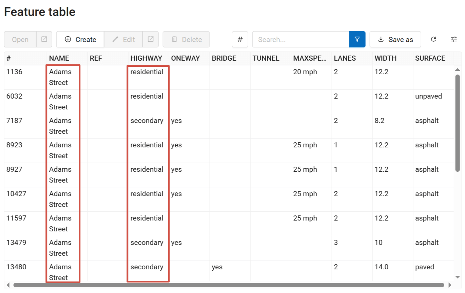Click the Open button
The image size is (465, 293).
(x=20, y=39)
